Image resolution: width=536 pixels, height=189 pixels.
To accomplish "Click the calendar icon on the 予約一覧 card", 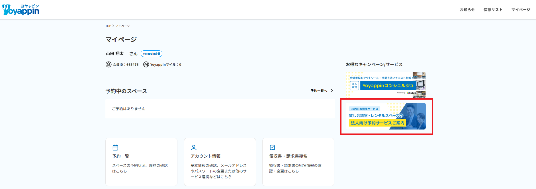I will pos(115,147).
